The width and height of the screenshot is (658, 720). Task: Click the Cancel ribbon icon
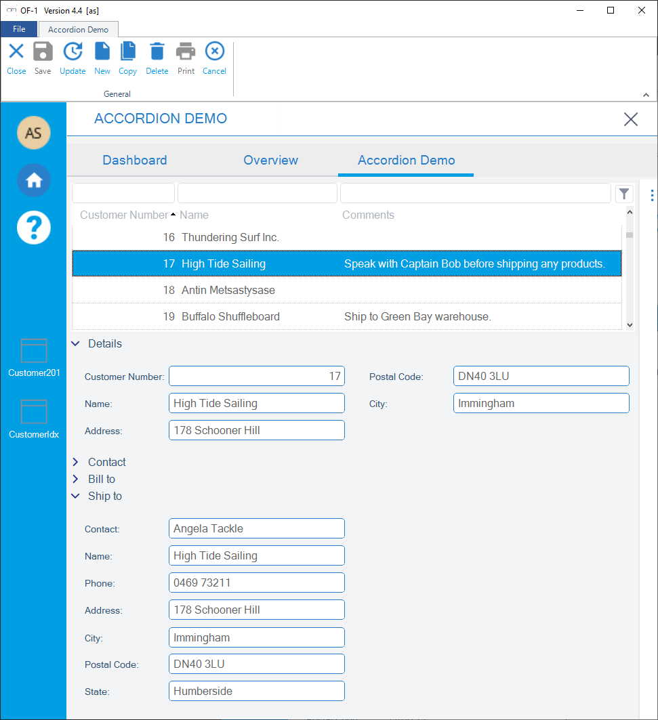[215, 51]
